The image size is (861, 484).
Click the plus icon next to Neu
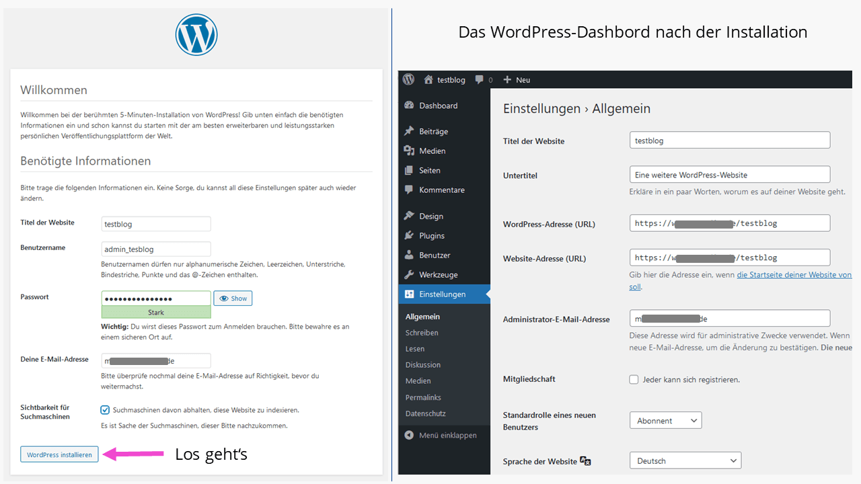507,79
